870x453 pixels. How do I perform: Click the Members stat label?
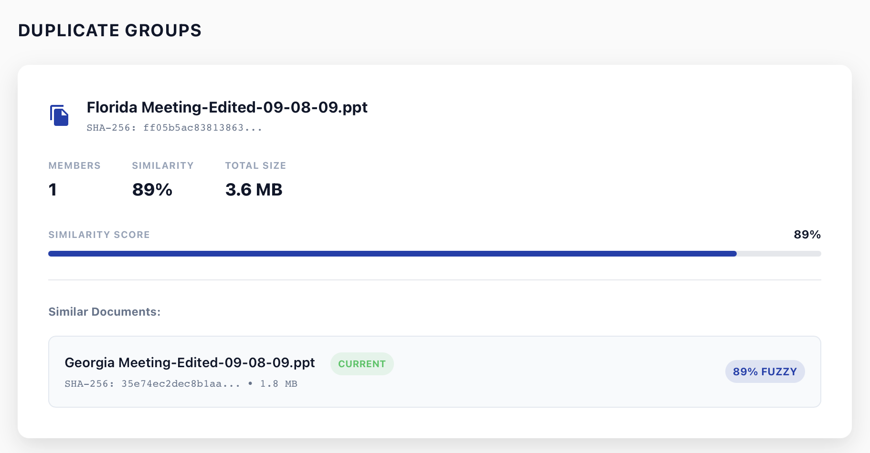[x=74, y=165]
